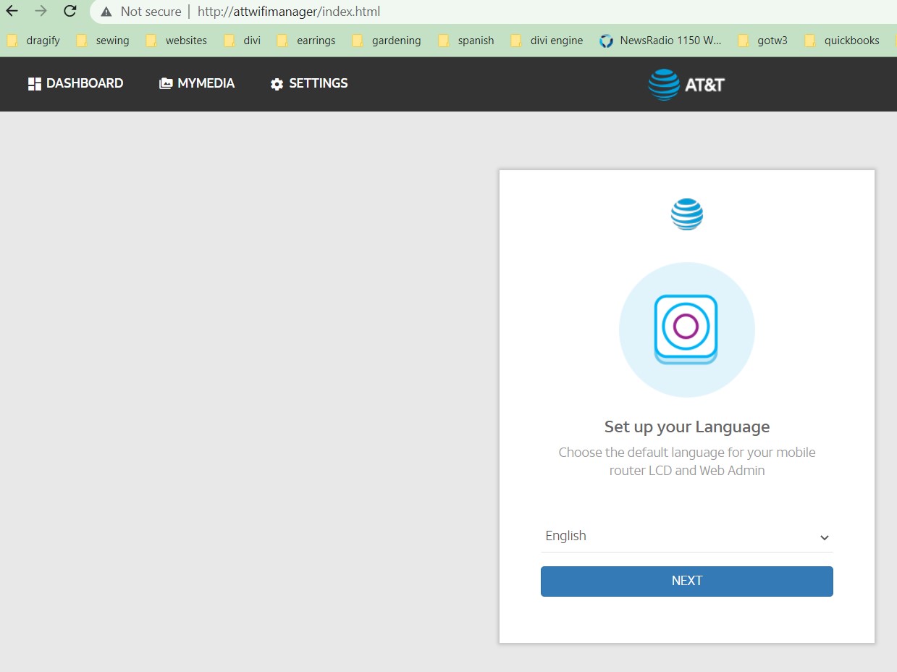Open the websites bookmark folder
897x672 pixels.
(177, 41)
